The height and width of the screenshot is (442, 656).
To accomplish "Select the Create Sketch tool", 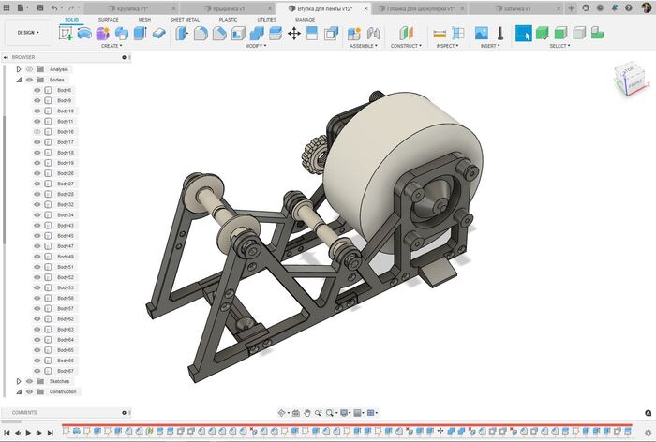I will coord(66,33).
